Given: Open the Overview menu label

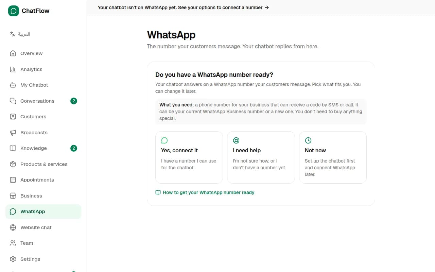Looking at the screenshot, I should [x=31, y=53].
